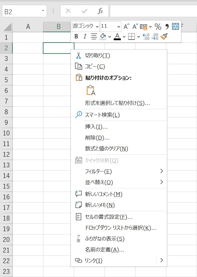The image size is (197, 277).
Task: Click the center alignment icon
Action: click(x=94, y=37)
